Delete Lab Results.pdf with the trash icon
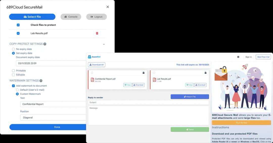Image resolution: width=273 pixels, height=143 pixels. [x=97, y=33]
